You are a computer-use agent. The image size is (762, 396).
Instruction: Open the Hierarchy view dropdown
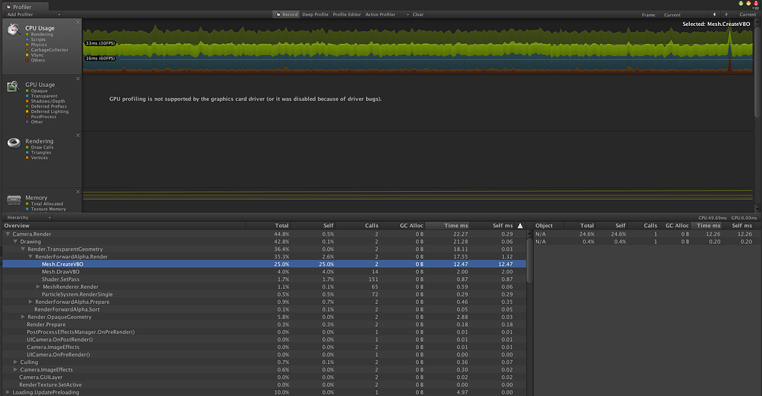coord(28,218)
